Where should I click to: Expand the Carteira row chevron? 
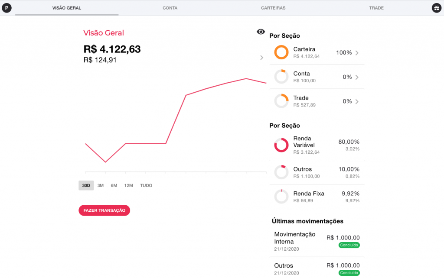coord(357,53)
